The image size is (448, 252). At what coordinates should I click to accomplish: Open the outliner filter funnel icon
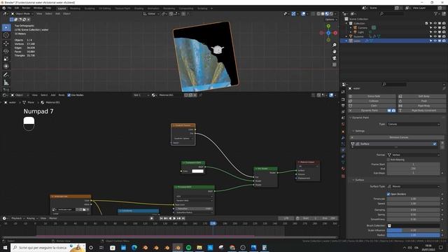click(x=436, y=14)
